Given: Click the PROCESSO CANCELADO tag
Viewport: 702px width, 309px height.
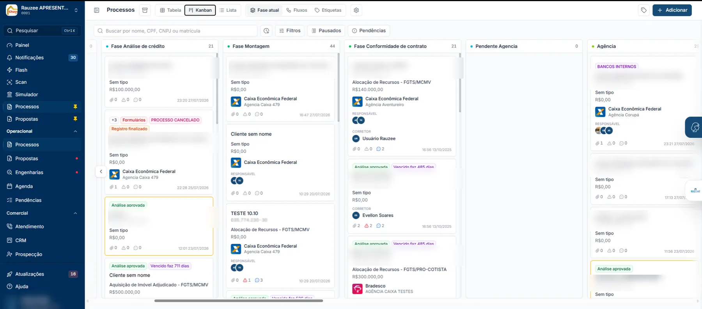Looking at the screenshot, I should click(x=175, y=120).
